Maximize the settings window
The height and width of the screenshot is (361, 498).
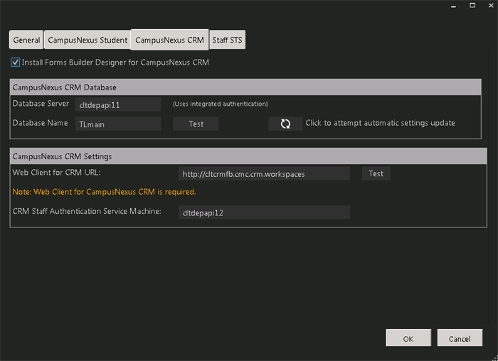[x=472, y=6]
